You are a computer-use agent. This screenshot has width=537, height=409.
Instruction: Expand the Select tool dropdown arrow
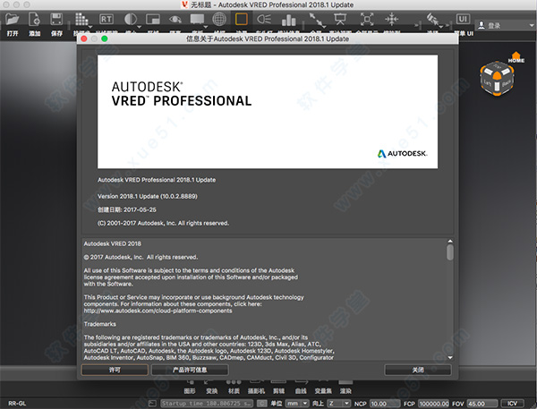coord(441,26)
